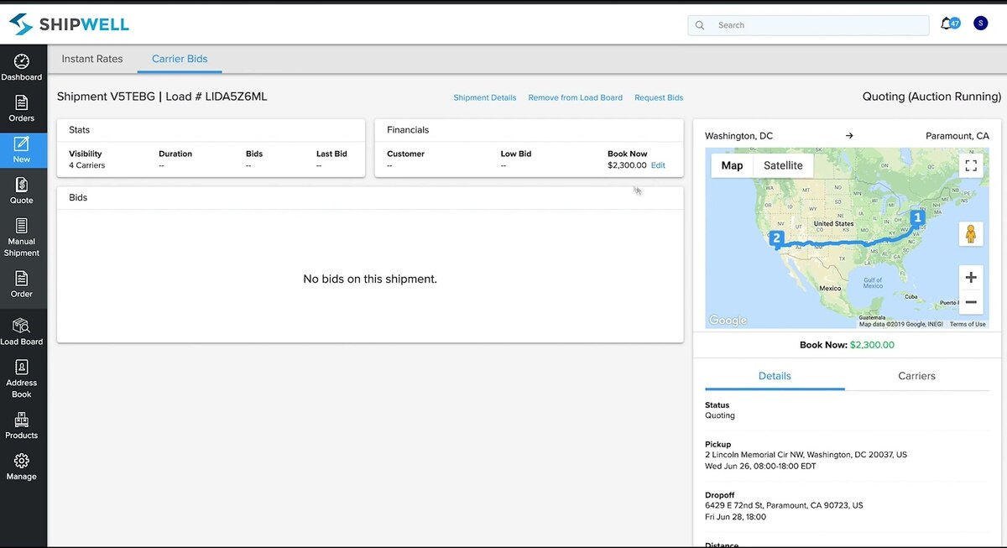Click Remove from Load Board link

click(x=576, y=97)
